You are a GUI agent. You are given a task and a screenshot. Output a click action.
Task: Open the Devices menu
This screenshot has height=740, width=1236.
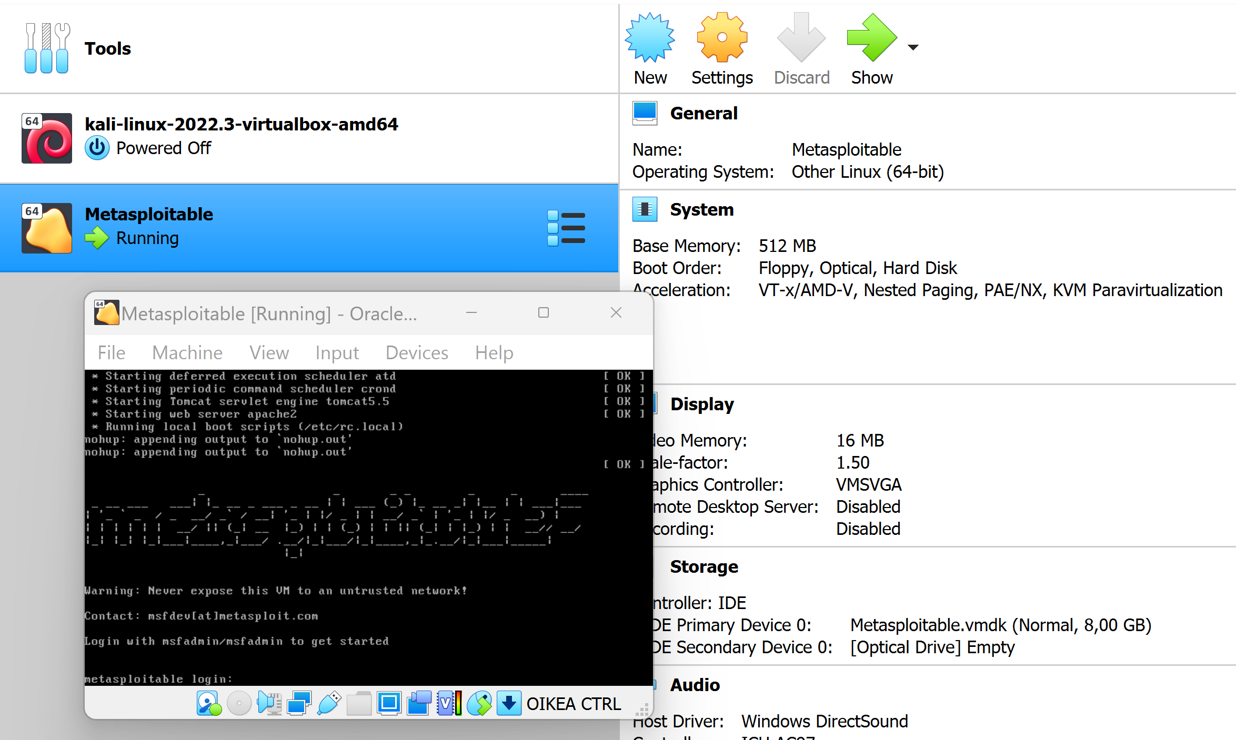click(417, 352)
